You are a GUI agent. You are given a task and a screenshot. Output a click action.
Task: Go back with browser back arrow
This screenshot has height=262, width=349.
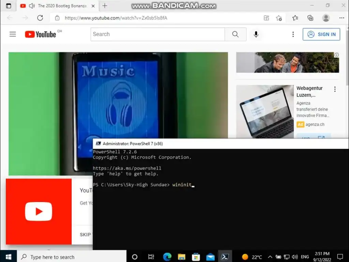coord(10,18)
